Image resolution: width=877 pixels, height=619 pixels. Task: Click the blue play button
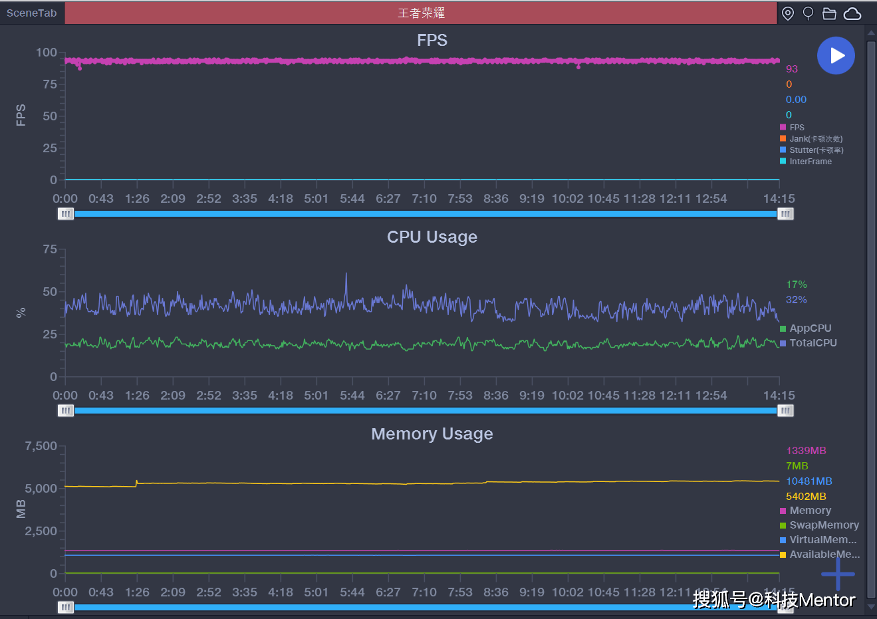coord(836,55)
